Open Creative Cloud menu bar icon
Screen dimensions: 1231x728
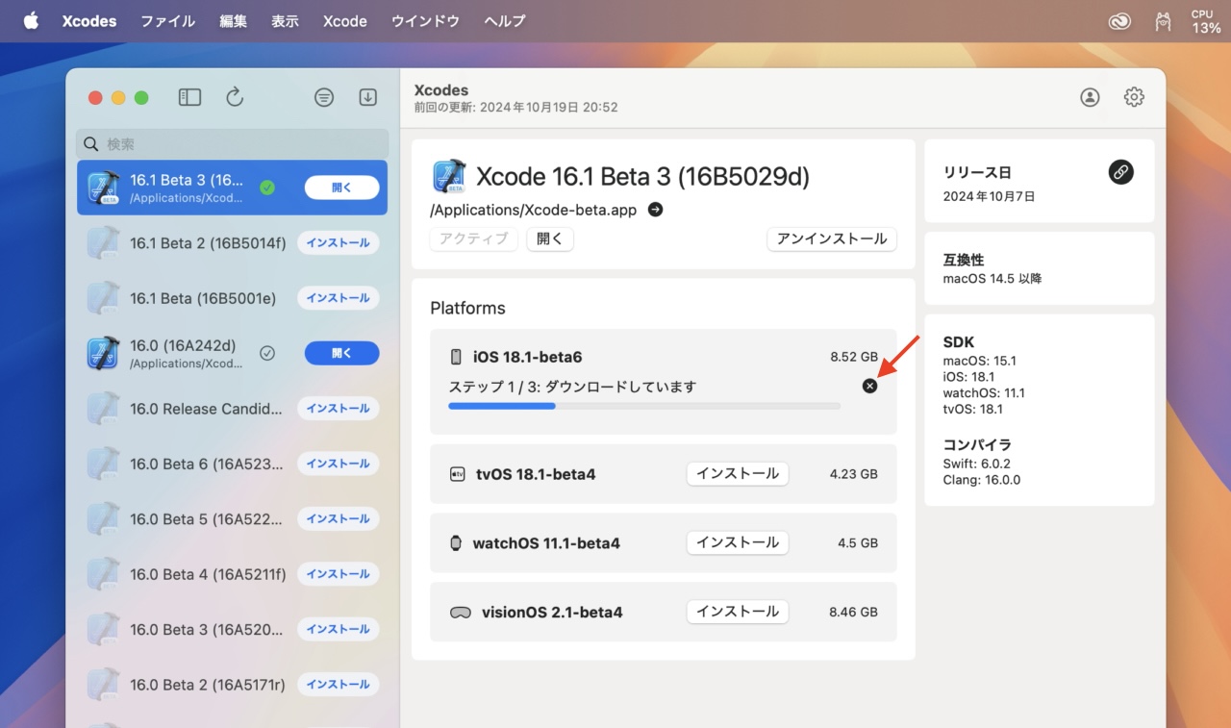tap(1119, 21)
